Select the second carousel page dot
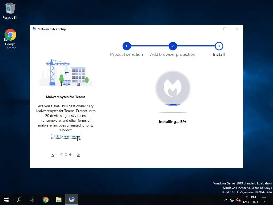Viewport: 273px width, 205px height. [x=66, y=155]
